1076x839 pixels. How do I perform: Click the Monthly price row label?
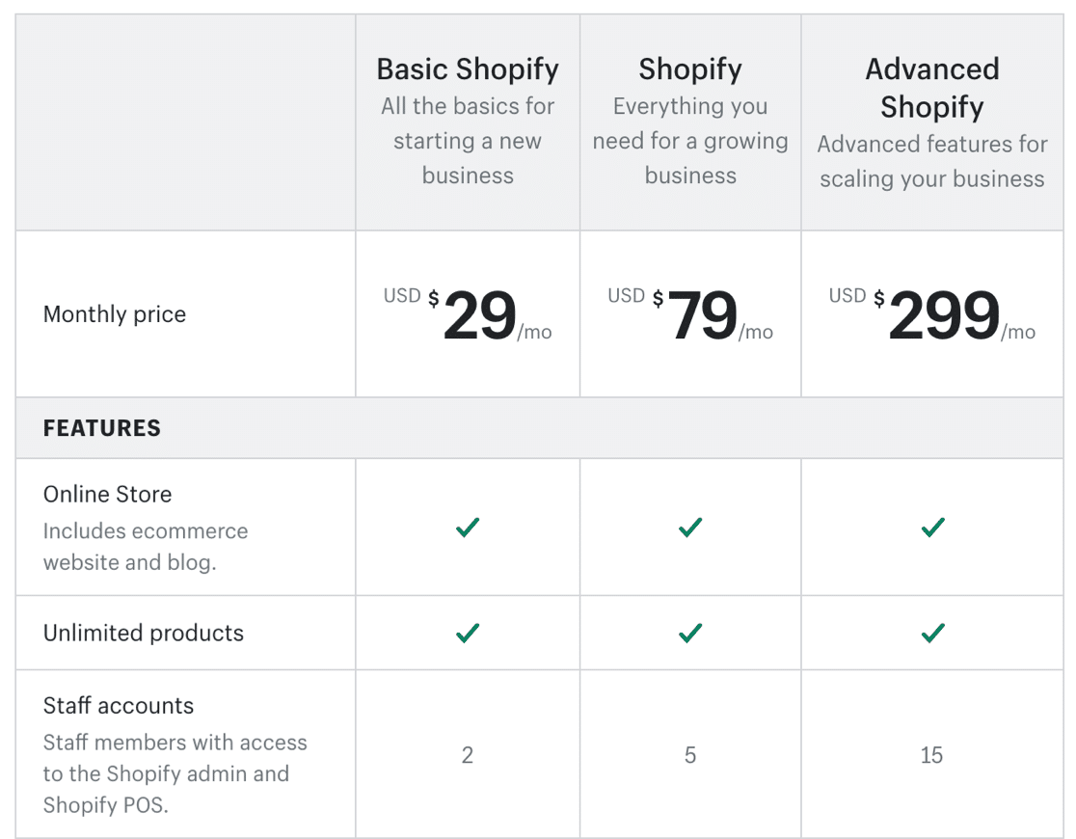coord(115,314)
